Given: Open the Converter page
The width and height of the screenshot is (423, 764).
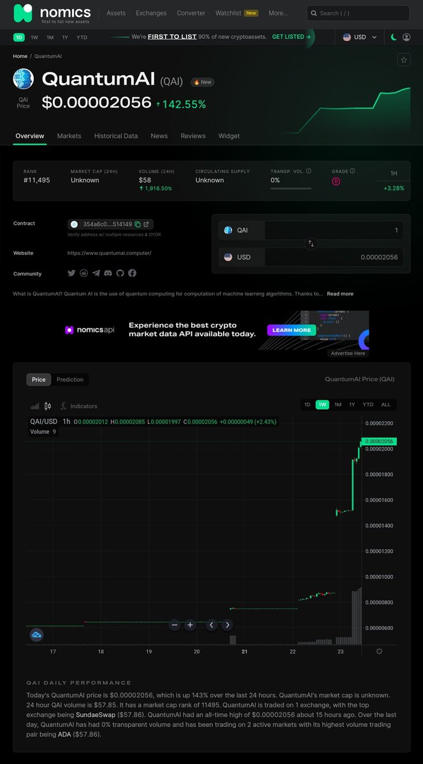Looking at the screenshot, I should click(x=191, y=13).
